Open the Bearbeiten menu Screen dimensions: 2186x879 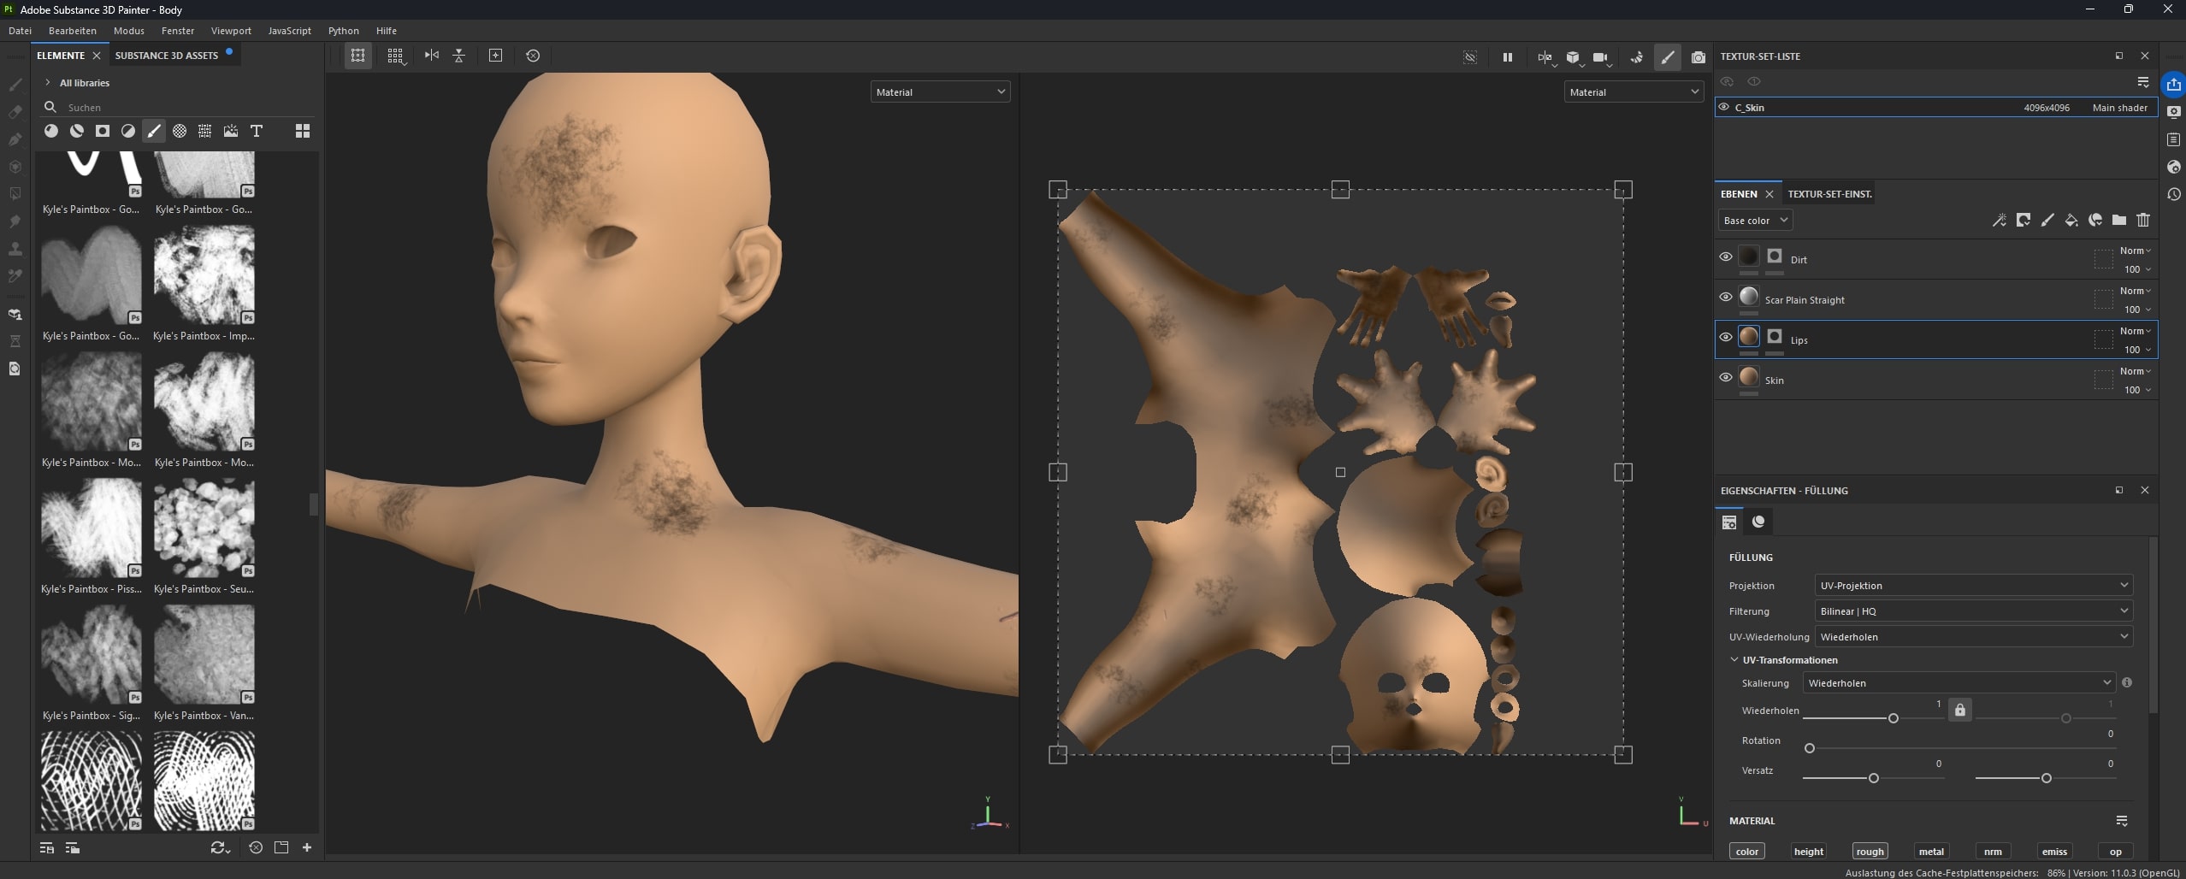pyautogui.click(x=73, y=31)
